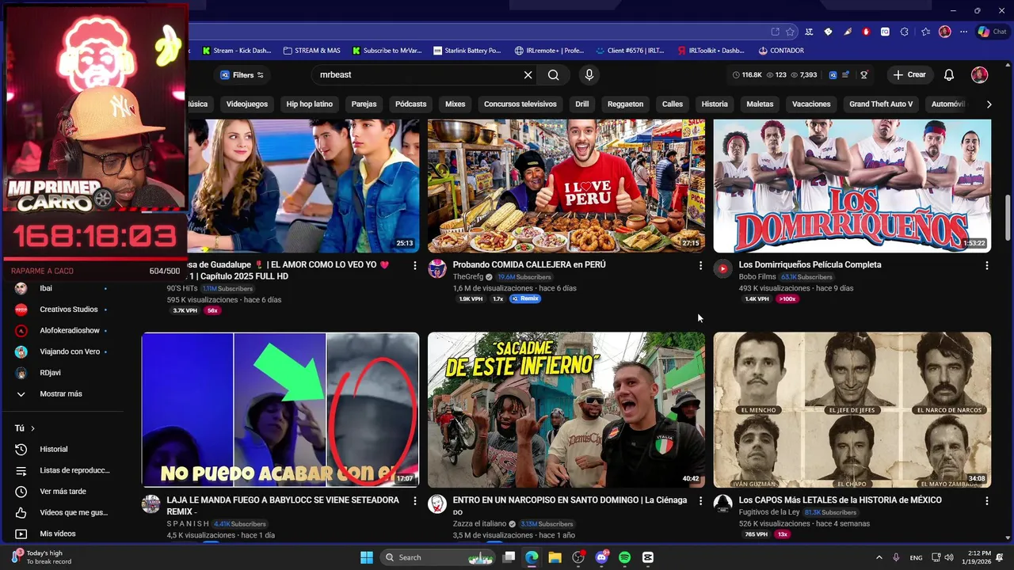1014x570 pixels.
Task: Open Starlink Battery bookmark
Action: [x=467, y=51]
